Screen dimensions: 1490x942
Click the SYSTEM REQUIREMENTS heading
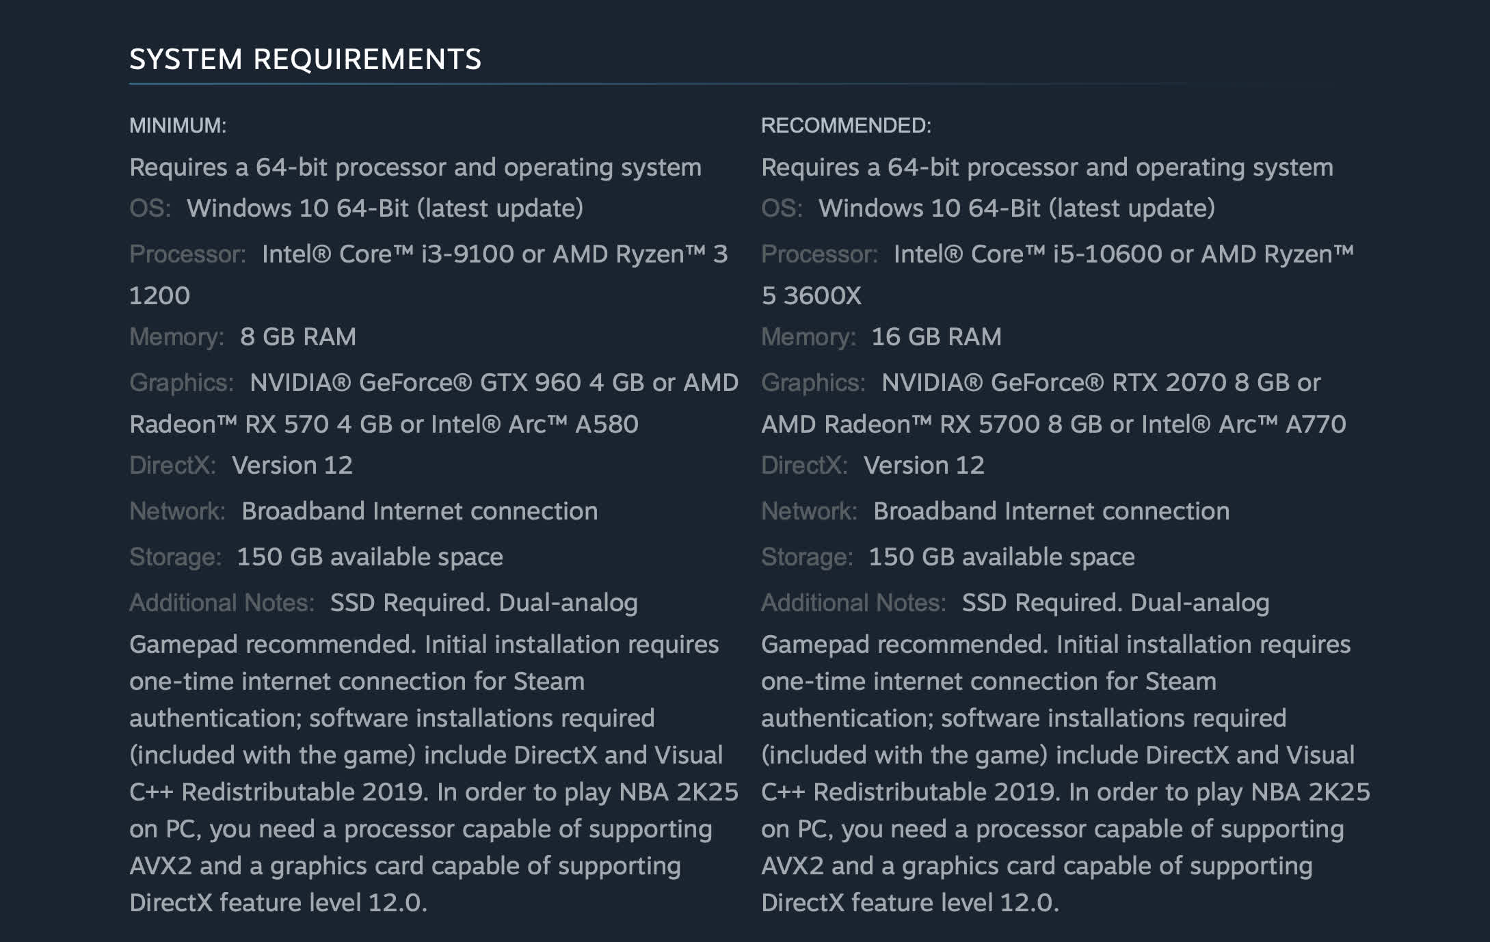click(306, 59)
